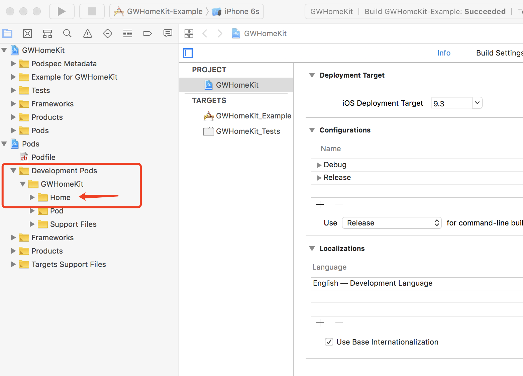Open the iOS Deployment Target dropdown
Viewport: 523px width, 376px height.
477,103
